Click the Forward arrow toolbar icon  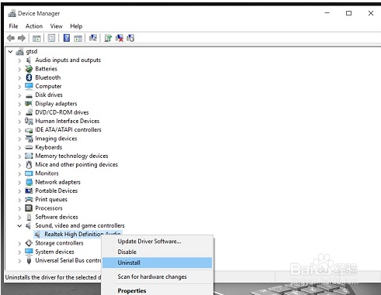(x=22, y=38)
